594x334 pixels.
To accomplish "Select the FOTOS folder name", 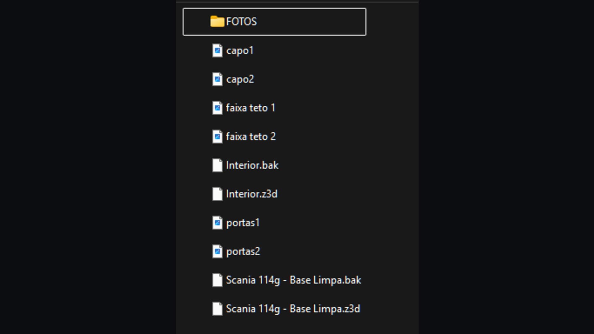I will 241,22.
